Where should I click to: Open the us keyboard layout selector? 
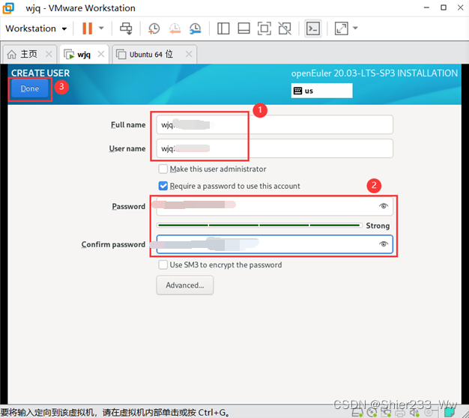coord(322,91)
